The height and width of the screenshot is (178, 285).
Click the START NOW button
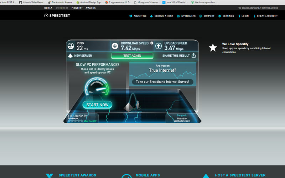pyautogui.click(x=97, y=105)
